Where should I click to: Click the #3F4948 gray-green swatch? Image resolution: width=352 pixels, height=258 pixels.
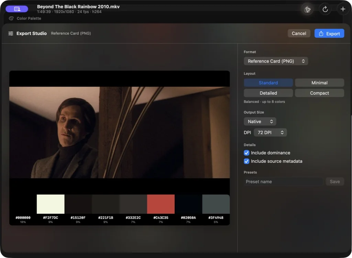216,204
